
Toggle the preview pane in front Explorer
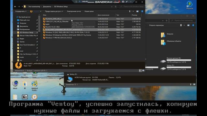pyautogui.click(x=137, y=12)
